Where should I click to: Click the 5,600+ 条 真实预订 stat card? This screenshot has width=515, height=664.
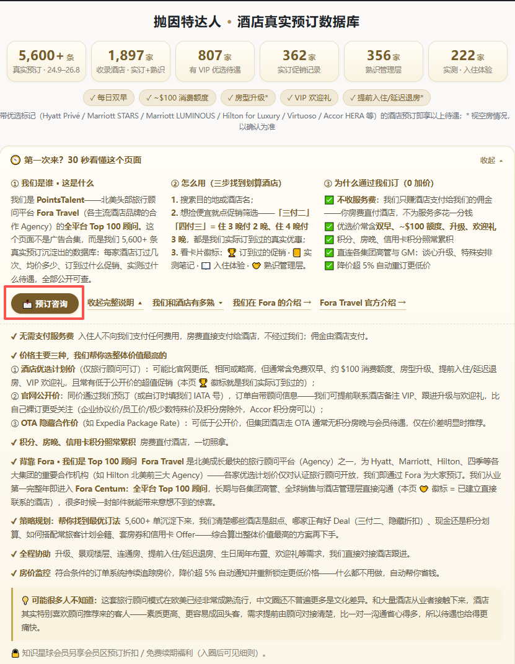[x=46, y=61]
